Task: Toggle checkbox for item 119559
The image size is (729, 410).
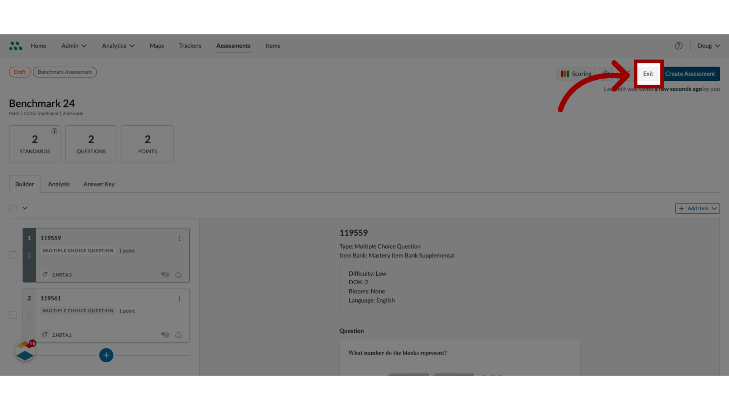Action: pos(13,255)
